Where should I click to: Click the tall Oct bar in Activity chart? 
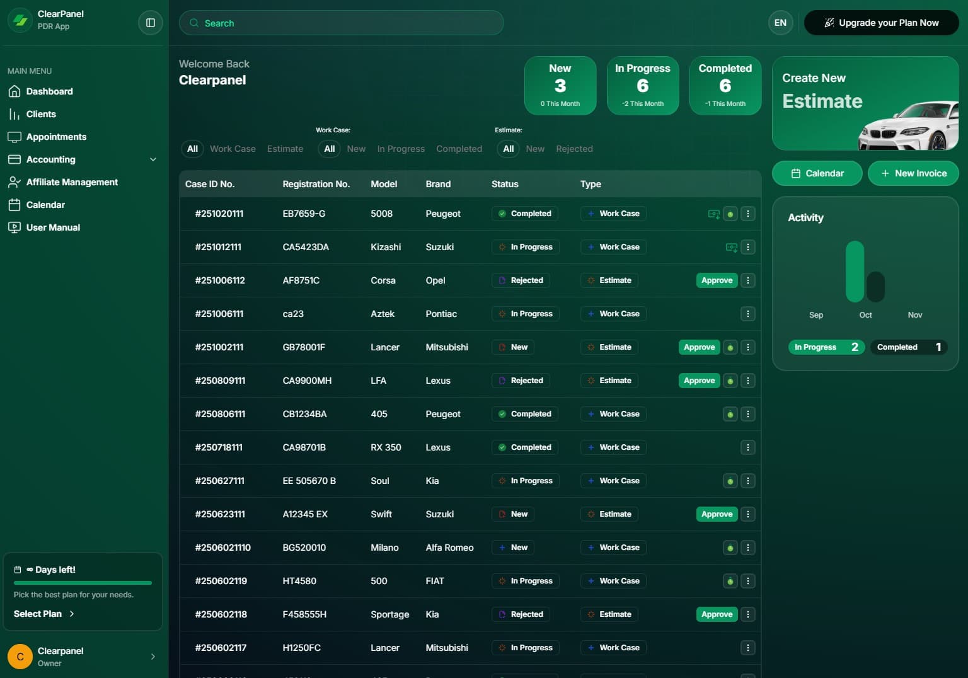click(855, 272)
